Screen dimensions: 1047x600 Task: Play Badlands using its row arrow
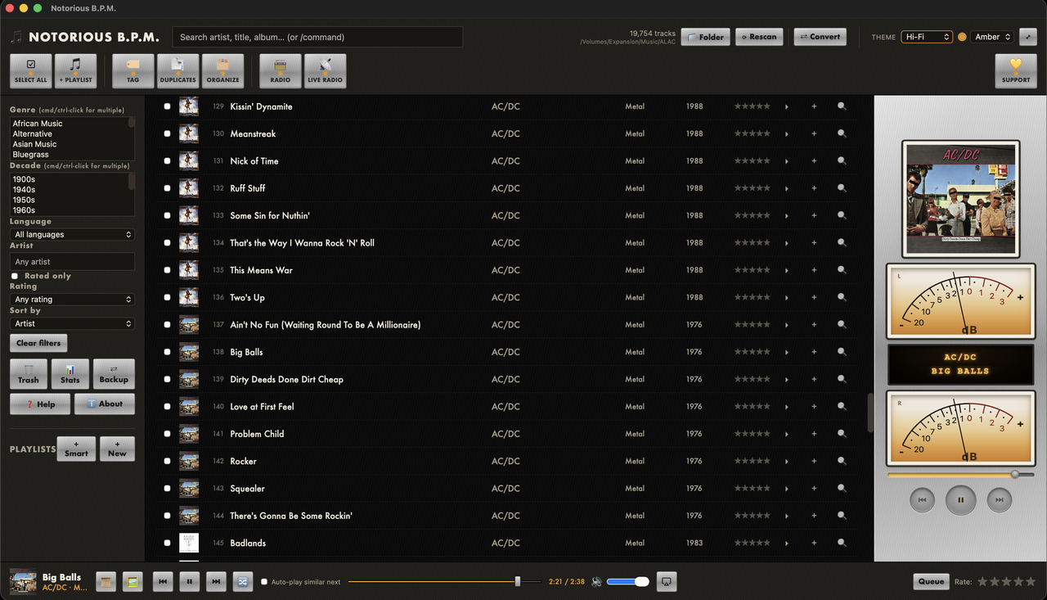coord(787,543)
